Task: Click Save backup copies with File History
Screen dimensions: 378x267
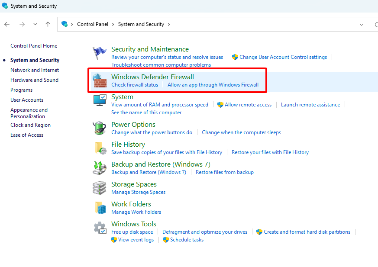Action: click(167, 152)
